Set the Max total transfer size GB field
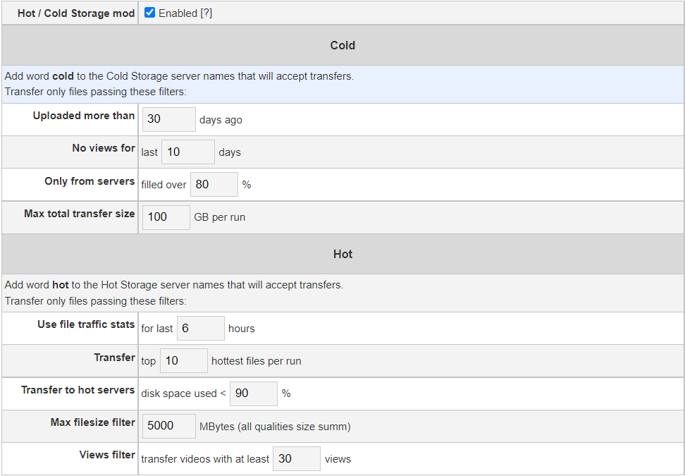 click(x=166, y=217)
